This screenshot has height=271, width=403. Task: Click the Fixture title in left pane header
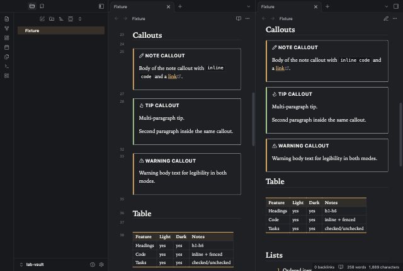click(x=139, y=18)
